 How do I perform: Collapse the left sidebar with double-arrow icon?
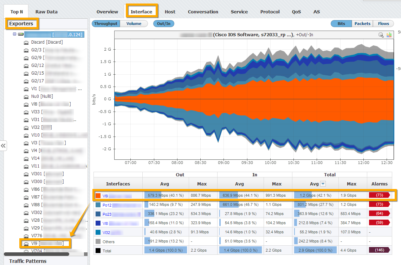click(3, 146)
